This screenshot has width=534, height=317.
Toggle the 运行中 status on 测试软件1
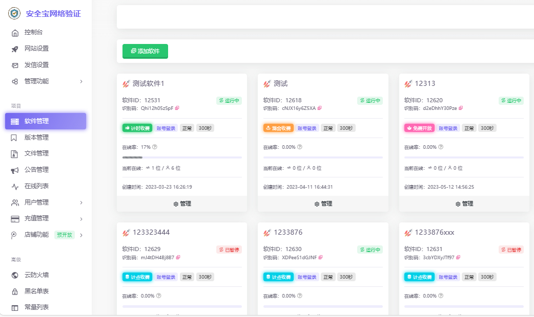pos(229,101)
